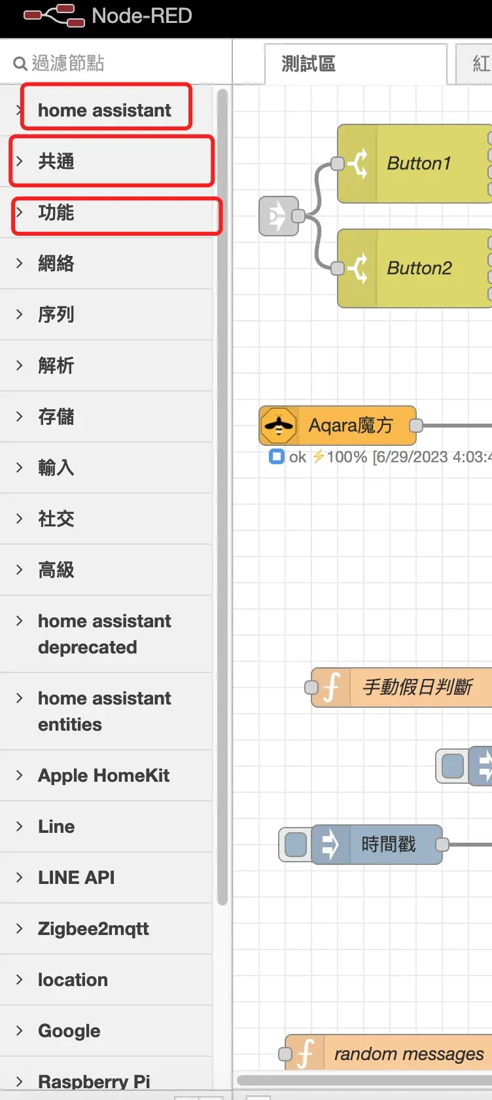Click Button2 node input port

point(338,268)
